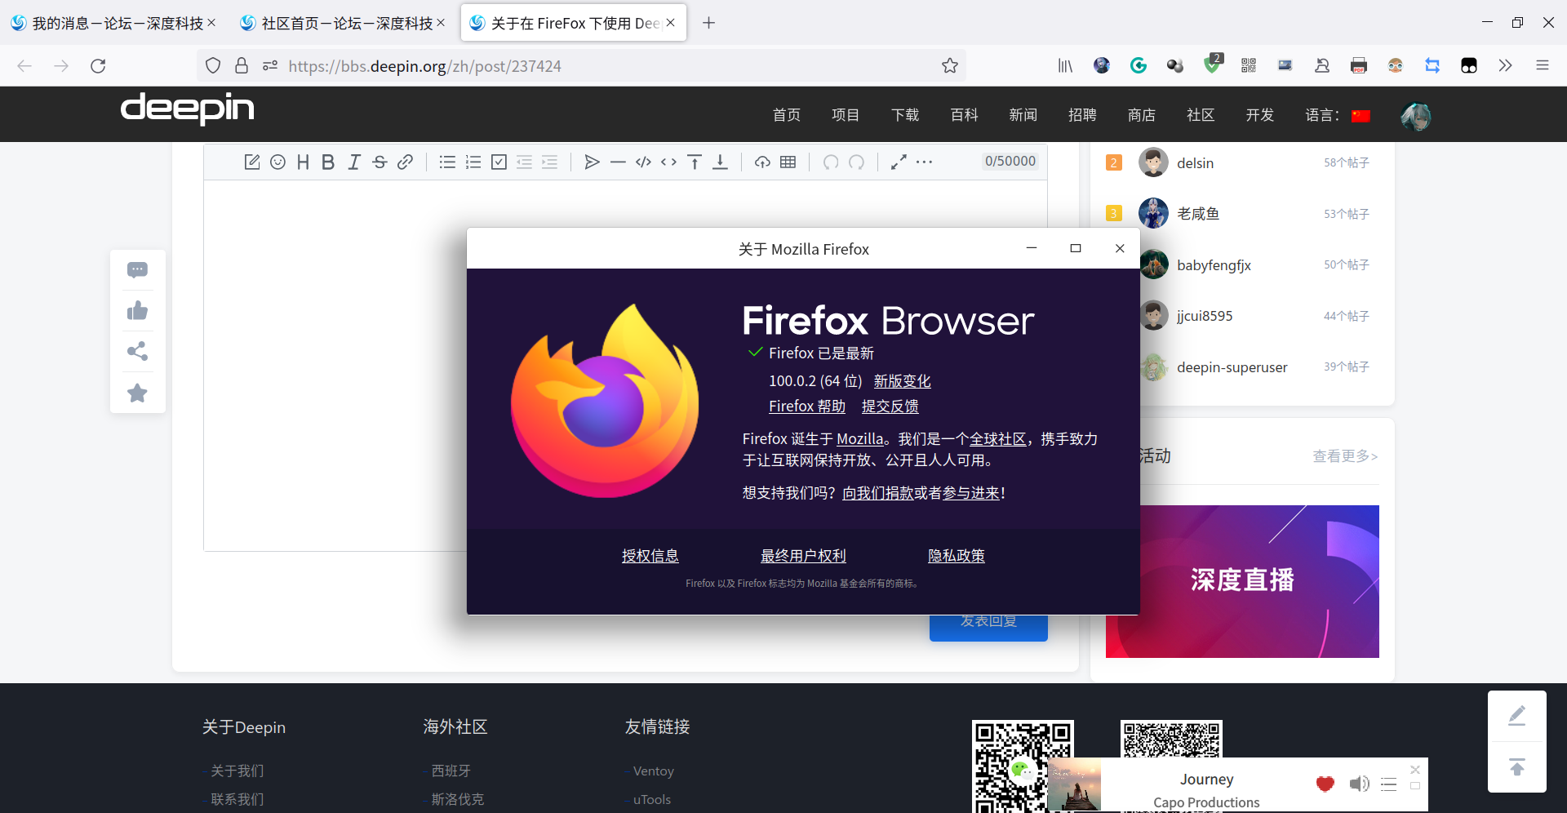This screenshot has width=1567, height=813.
Task: Open the 新版变化 link in the Firefox dialog
Action: (x=901, y=380)
